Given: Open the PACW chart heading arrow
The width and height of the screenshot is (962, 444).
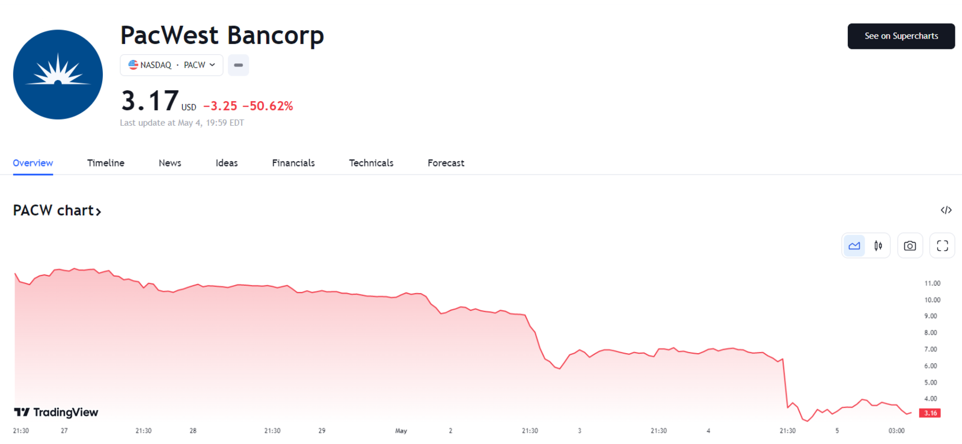Looking at the screenshot, I should [x=98, y=211].
